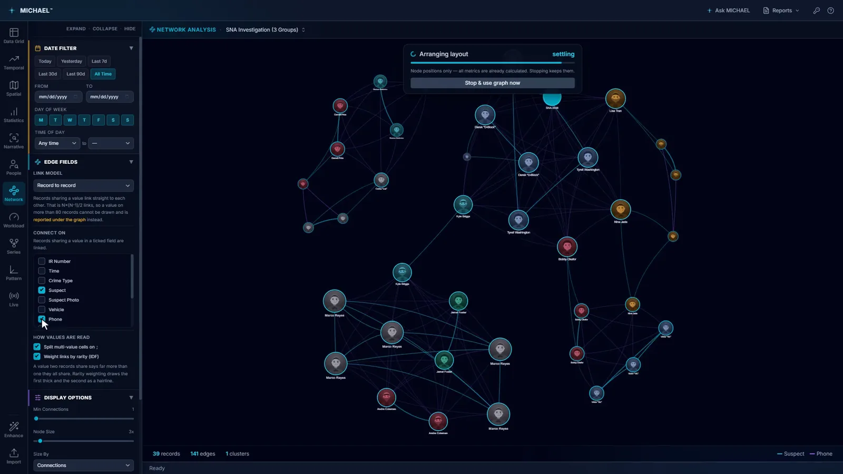This screenshot has height=474, width=843.
Task: Open the Data Grid view icon
Action: point(14,33)
